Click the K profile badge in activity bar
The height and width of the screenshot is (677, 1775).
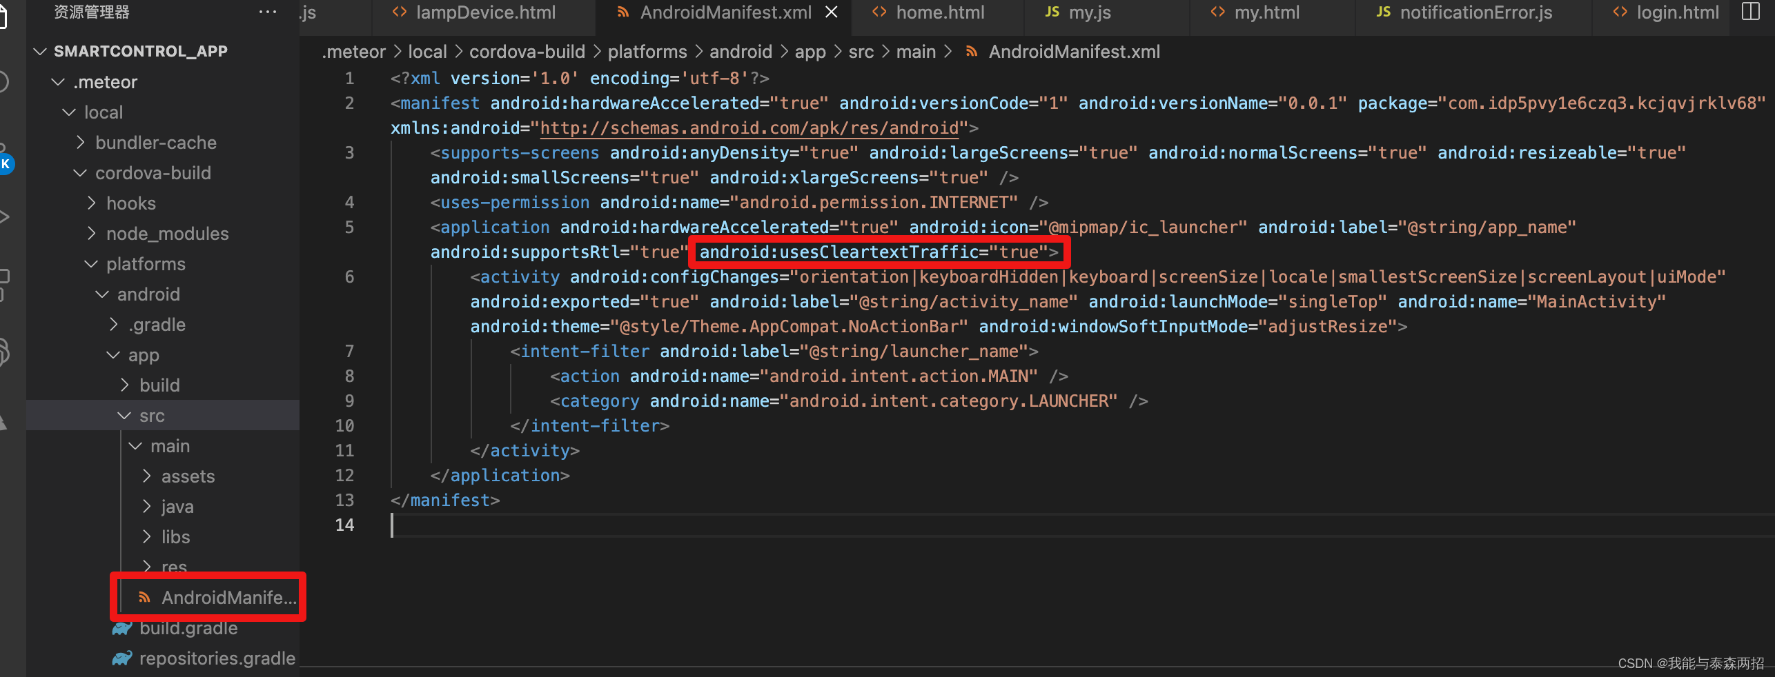6,165
